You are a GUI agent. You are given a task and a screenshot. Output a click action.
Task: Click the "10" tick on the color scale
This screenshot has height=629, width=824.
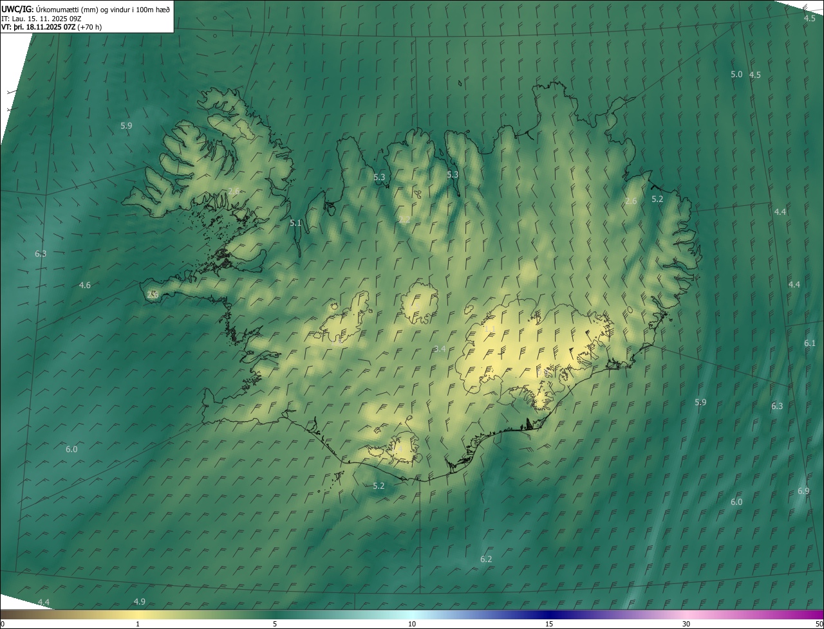[412, 624]
